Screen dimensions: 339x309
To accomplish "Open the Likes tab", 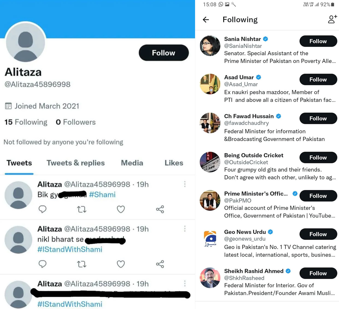I will (174, 163).
